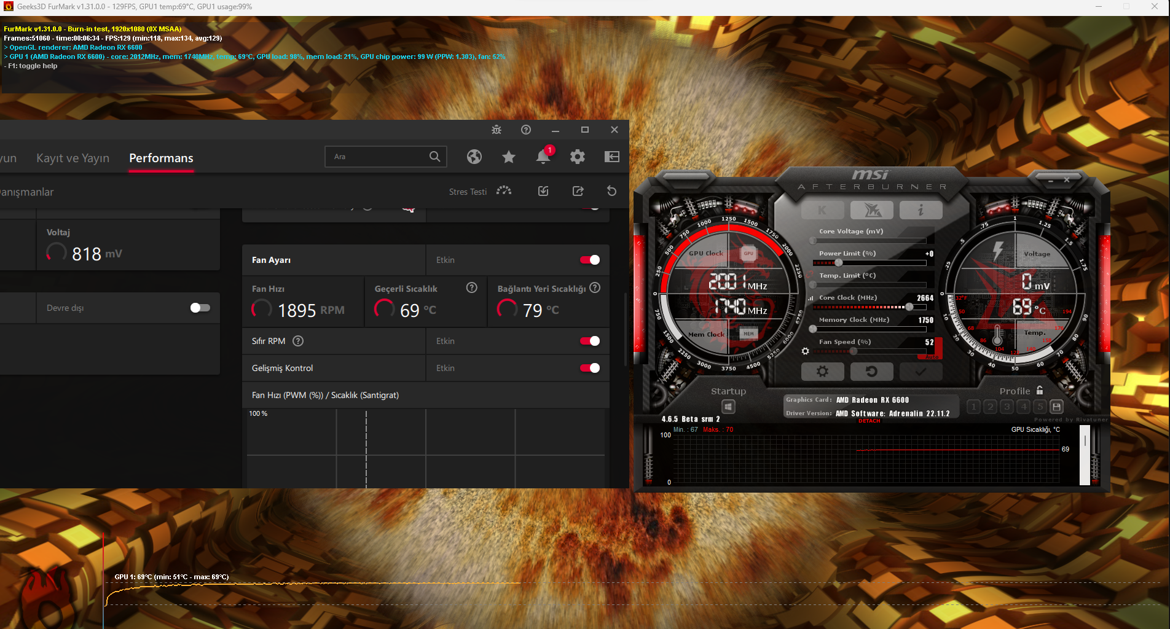The width and height of the screenshot is (1170, 629).
Task: Click the help icon beside Sıfır RPM
Action: tap(298, 341)
